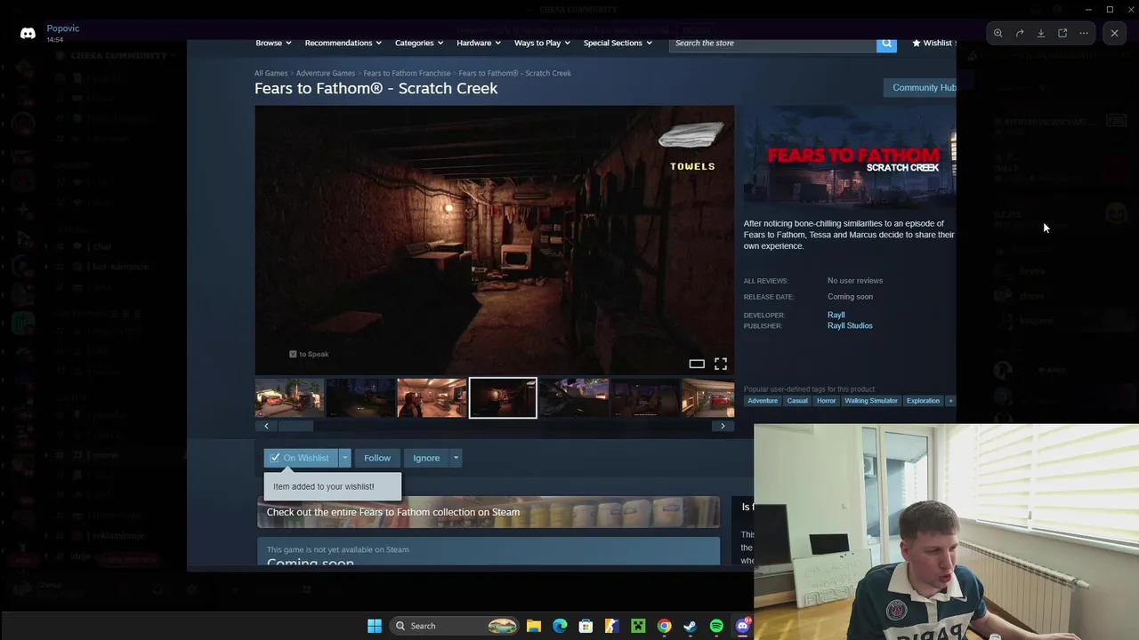Screen dimensions: 1139x640
Task: Open the Recommendations dropdown menu
Action: pos(343,43)
